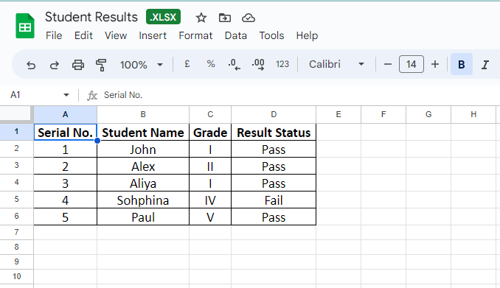Click the font size 14 field
The image size is (500, 288).
click(x=412, y=64)
